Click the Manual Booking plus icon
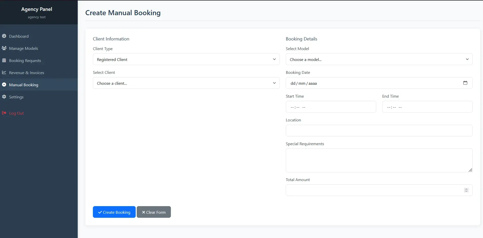This screenshot has height=238, width=483. pyautogui.click(x=4, y=85)
